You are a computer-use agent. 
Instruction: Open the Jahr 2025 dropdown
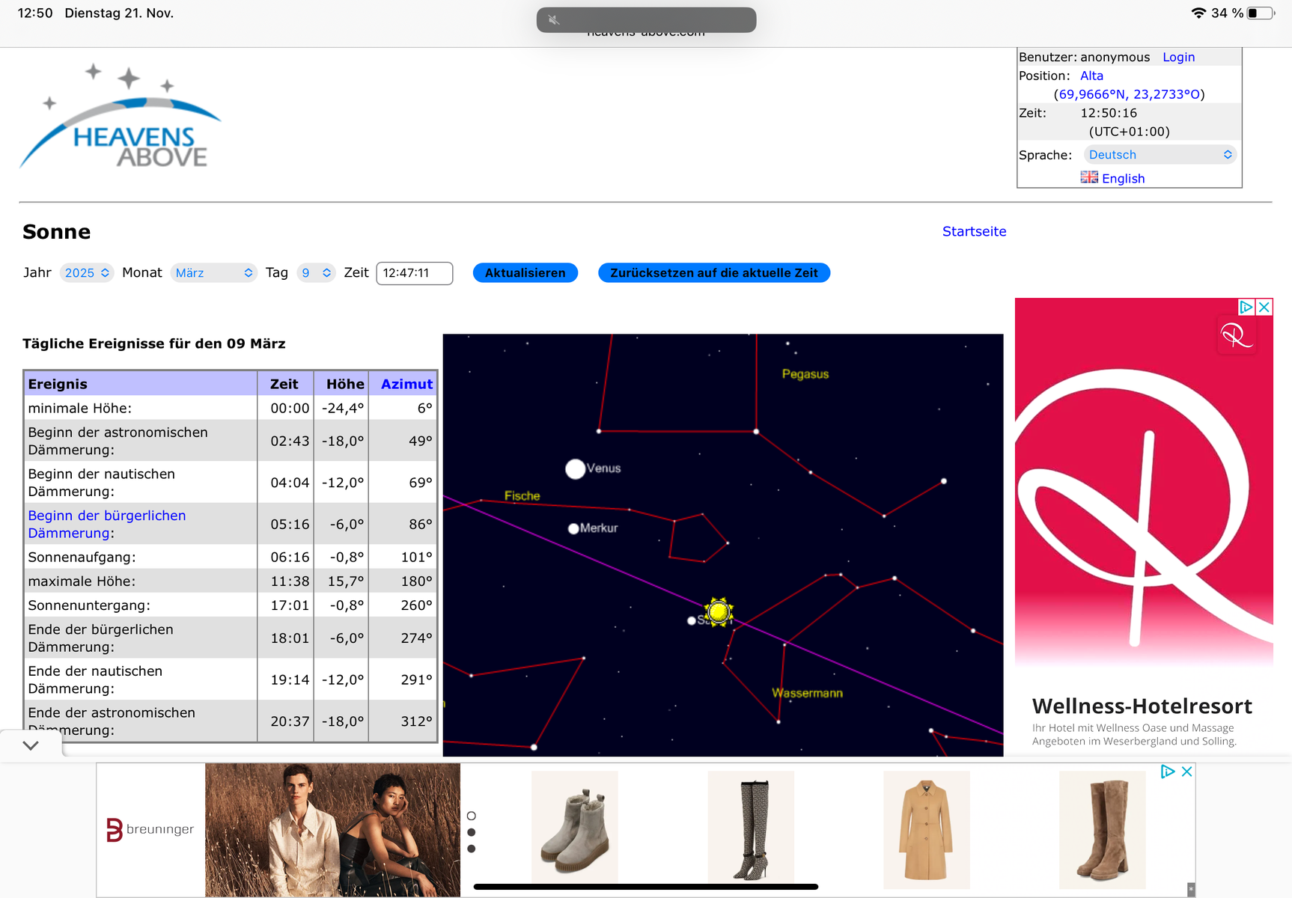(87, 273)
